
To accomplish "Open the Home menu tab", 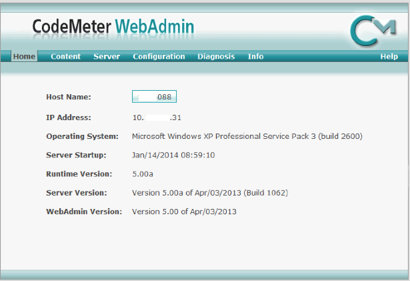I will point(24,57).
